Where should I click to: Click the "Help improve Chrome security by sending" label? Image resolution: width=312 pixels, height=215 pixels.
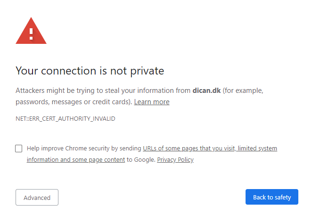84,149
